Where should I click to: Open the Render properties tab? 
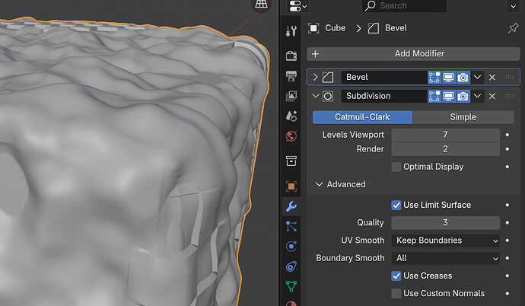pos(291,56)
